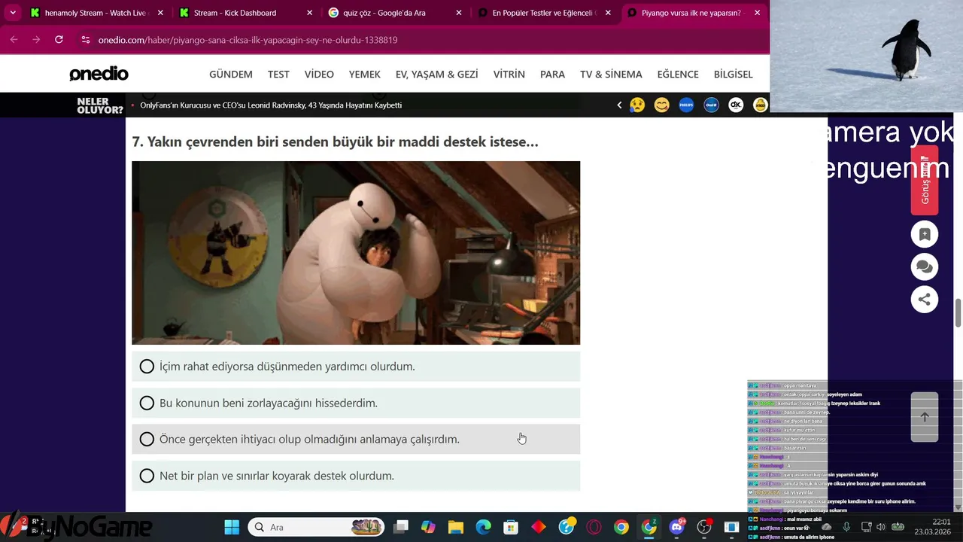Click the question 7 heading text
This screenshot has height=542, width=963.
pyautogui.click(x=335, y=142)
